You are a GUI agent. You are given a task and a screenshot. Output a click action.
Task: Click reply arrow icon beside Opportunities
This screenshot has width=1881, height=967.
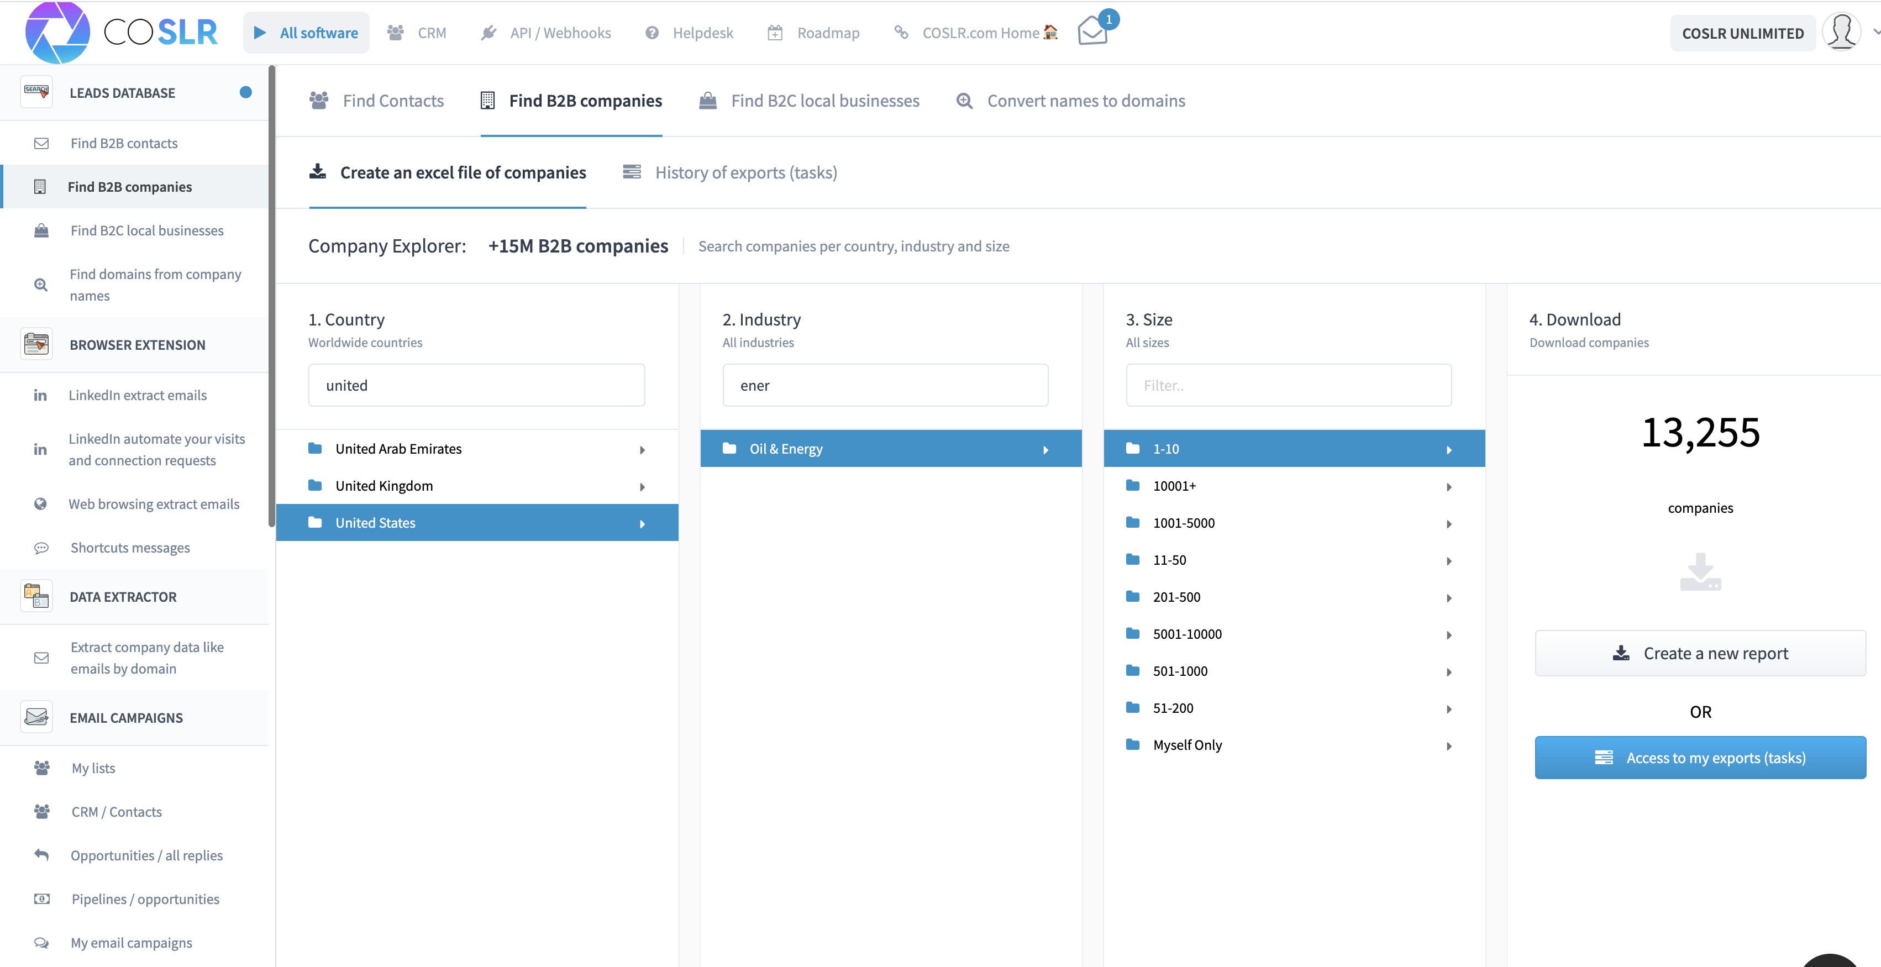click(x=41, y=854)
